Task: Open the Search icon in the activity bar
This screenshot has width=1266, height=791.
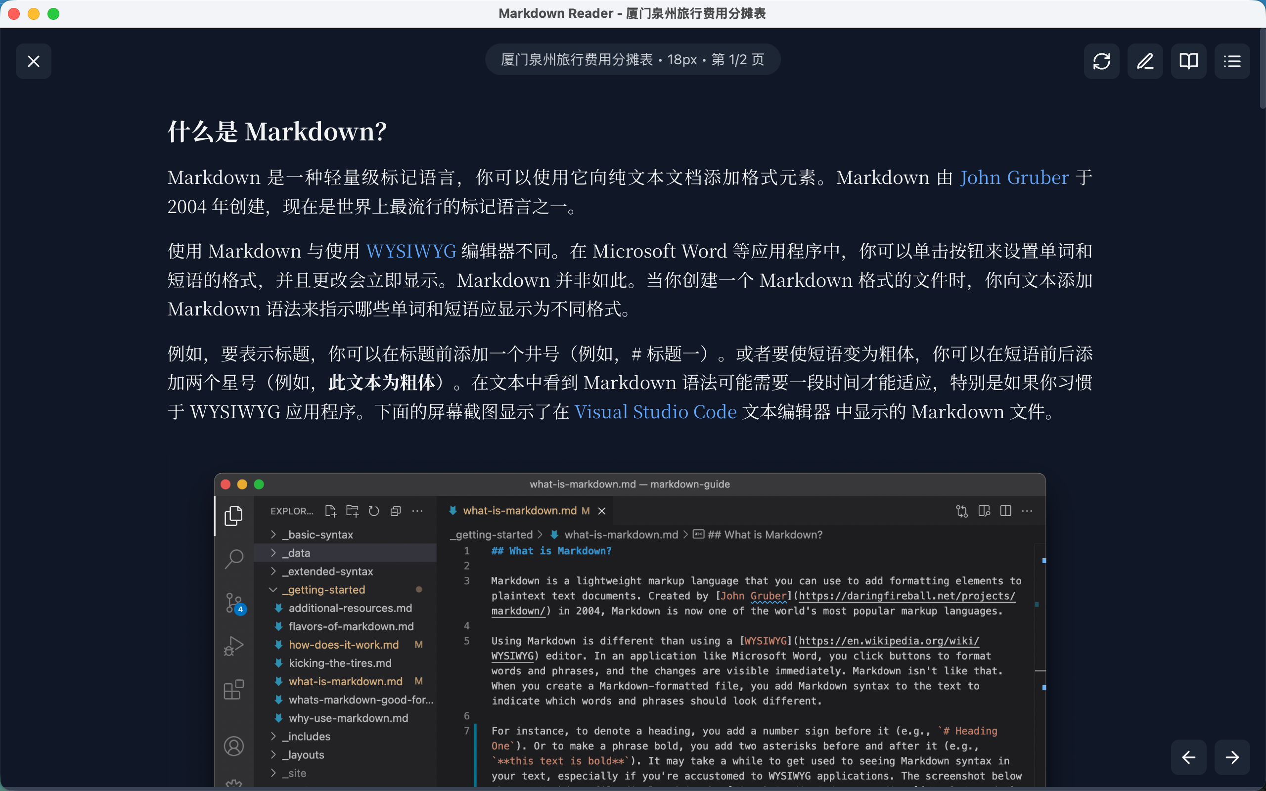Action: [x=234, y=559]
